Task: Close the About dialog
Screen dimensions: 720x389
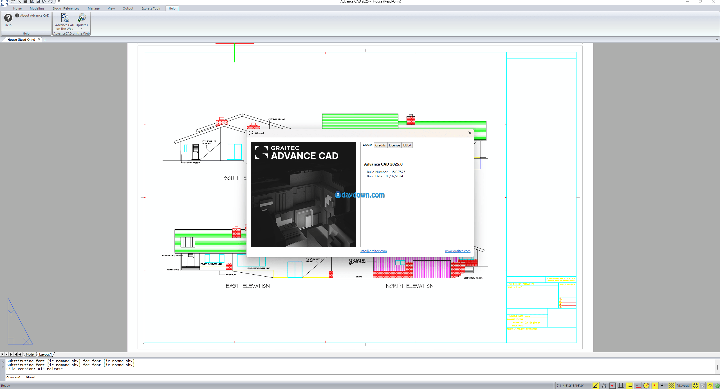Action: coord(470,133)
